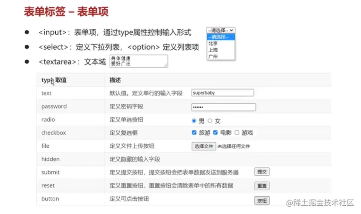361x214 pixels.
Task: Click the 定义复选框 description
Action: click(x=124, y=132)
